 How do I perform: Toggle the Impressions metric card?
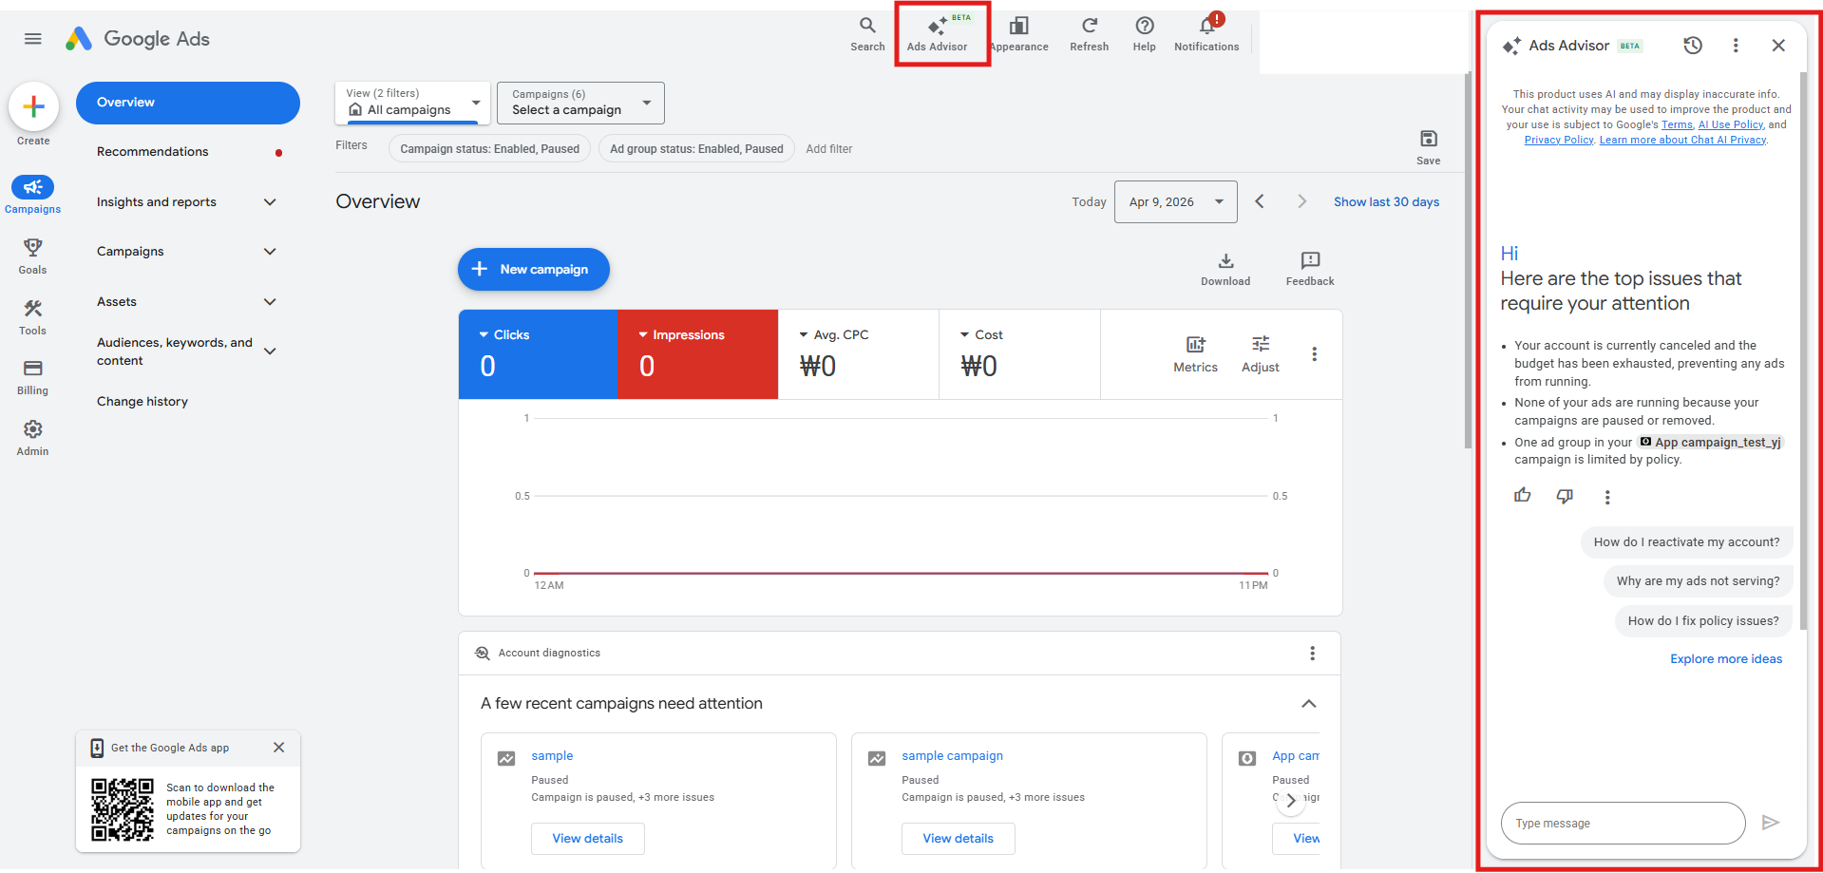[697, 353]
